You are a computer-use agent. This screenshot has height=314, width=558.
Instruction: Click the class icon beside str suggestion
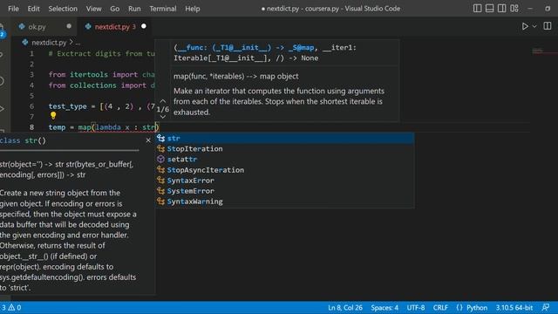(x=160, y=138)
